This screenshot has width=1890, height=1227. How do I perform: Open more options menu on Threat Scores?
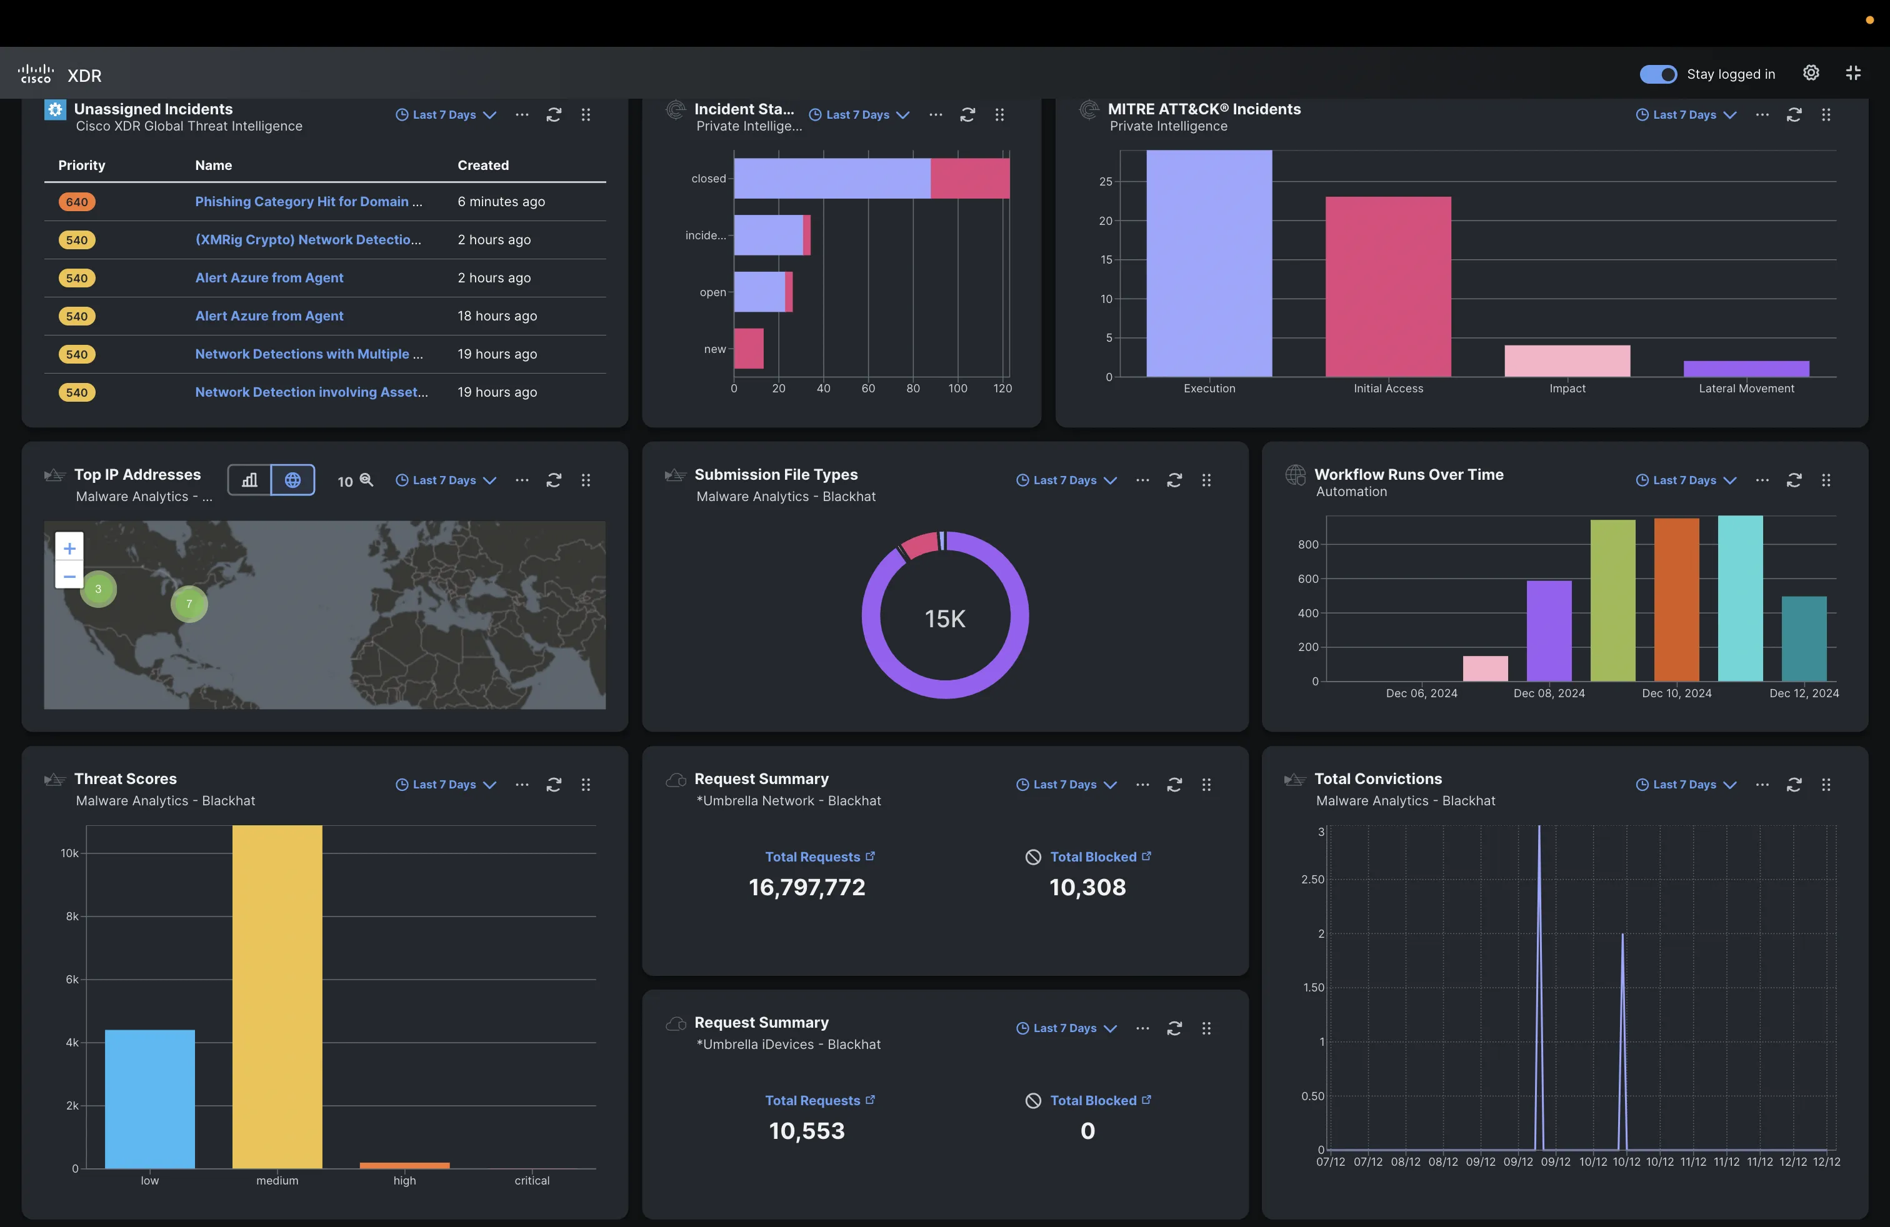coord(522,785)
